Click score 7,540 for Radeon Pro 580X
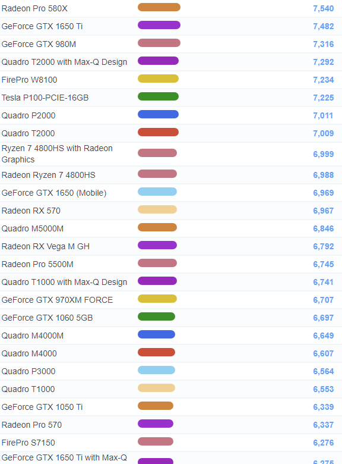Viewport: 342px width, 464px height. 324,8
